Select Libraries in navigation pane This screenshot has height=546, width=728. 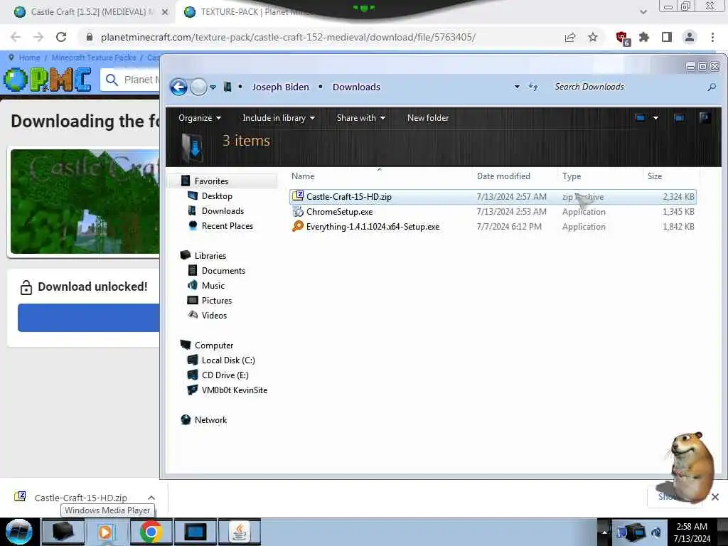(x=210, y=256)
